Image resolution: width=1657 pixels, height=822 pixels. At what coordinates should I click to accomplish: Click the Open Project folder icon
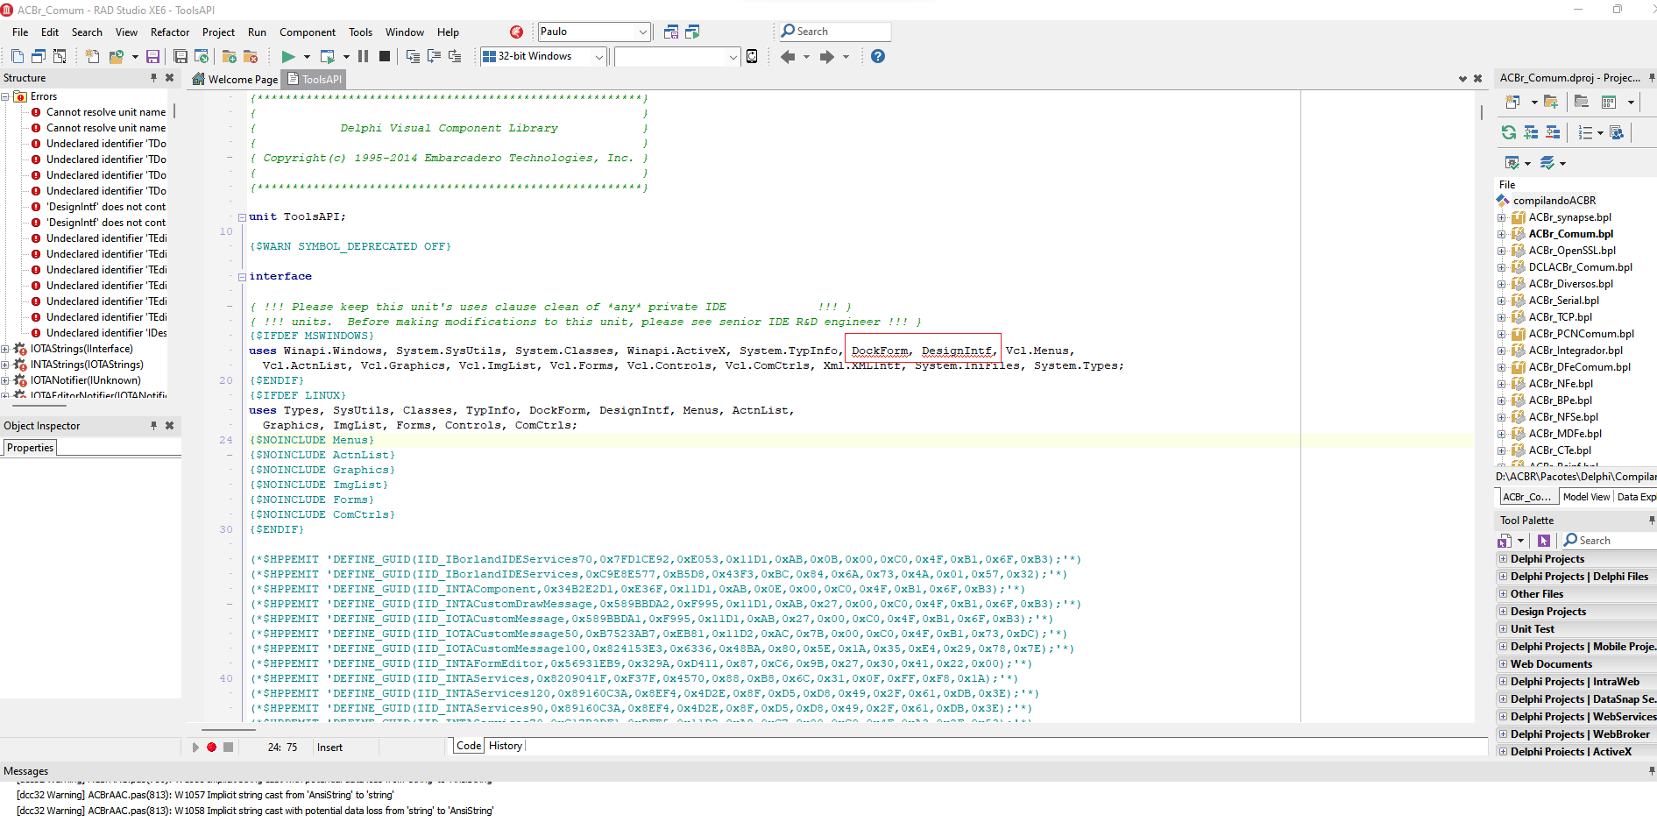117,57
